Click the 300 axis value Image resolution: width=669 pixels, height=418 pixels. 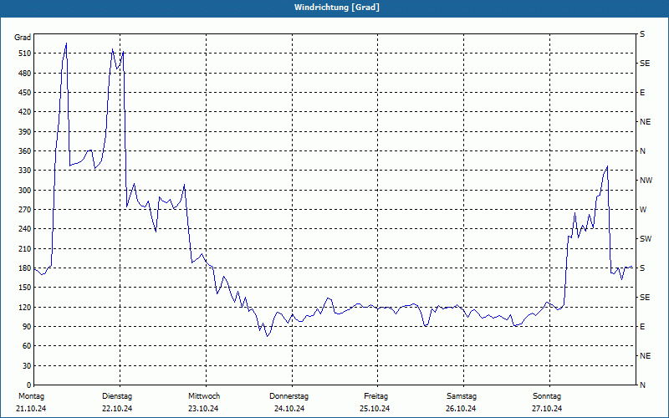coord(24,191)
